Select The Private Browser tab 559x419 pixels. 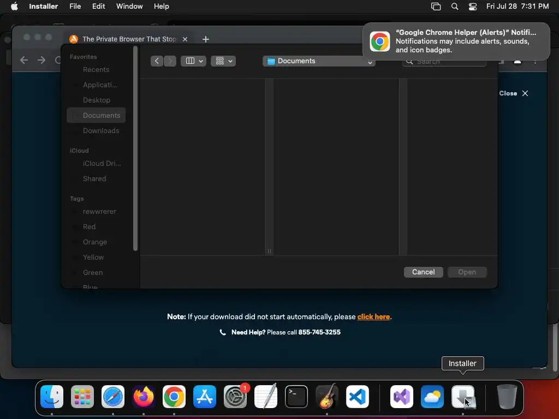tap(128, 39)
